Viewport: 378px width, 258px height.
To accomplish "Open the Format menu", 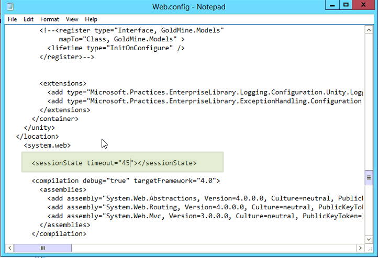I will tap(50, 19).
